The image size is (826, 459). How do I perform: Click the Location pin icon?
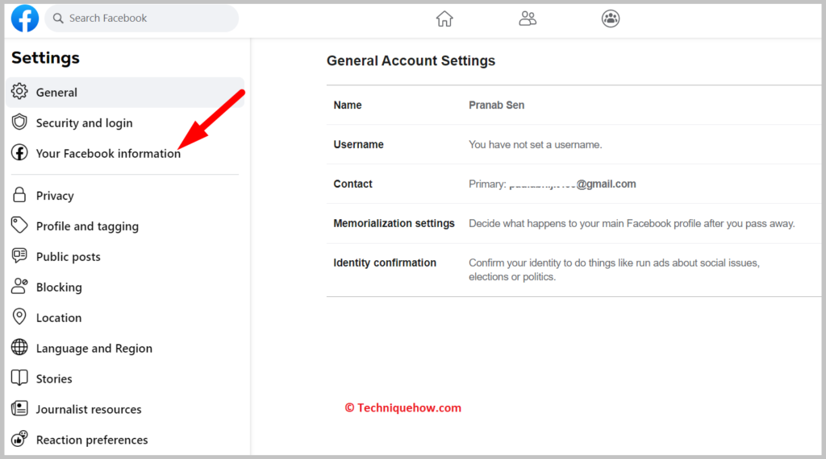pos(19,316)
